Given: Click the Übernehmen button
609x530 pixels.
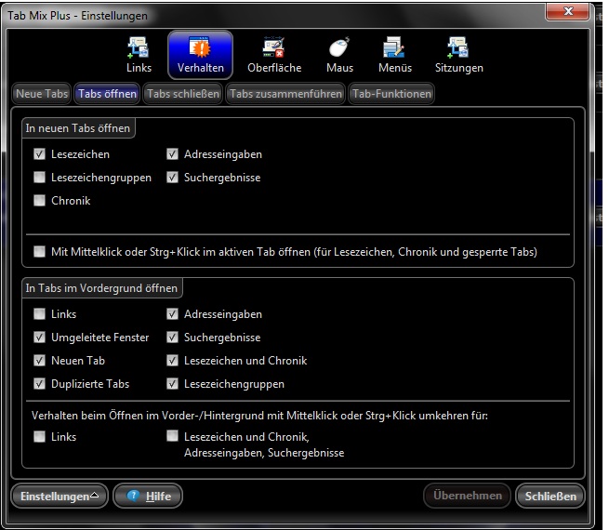Looking at the screenshot, I should click(x=468, y=496).
